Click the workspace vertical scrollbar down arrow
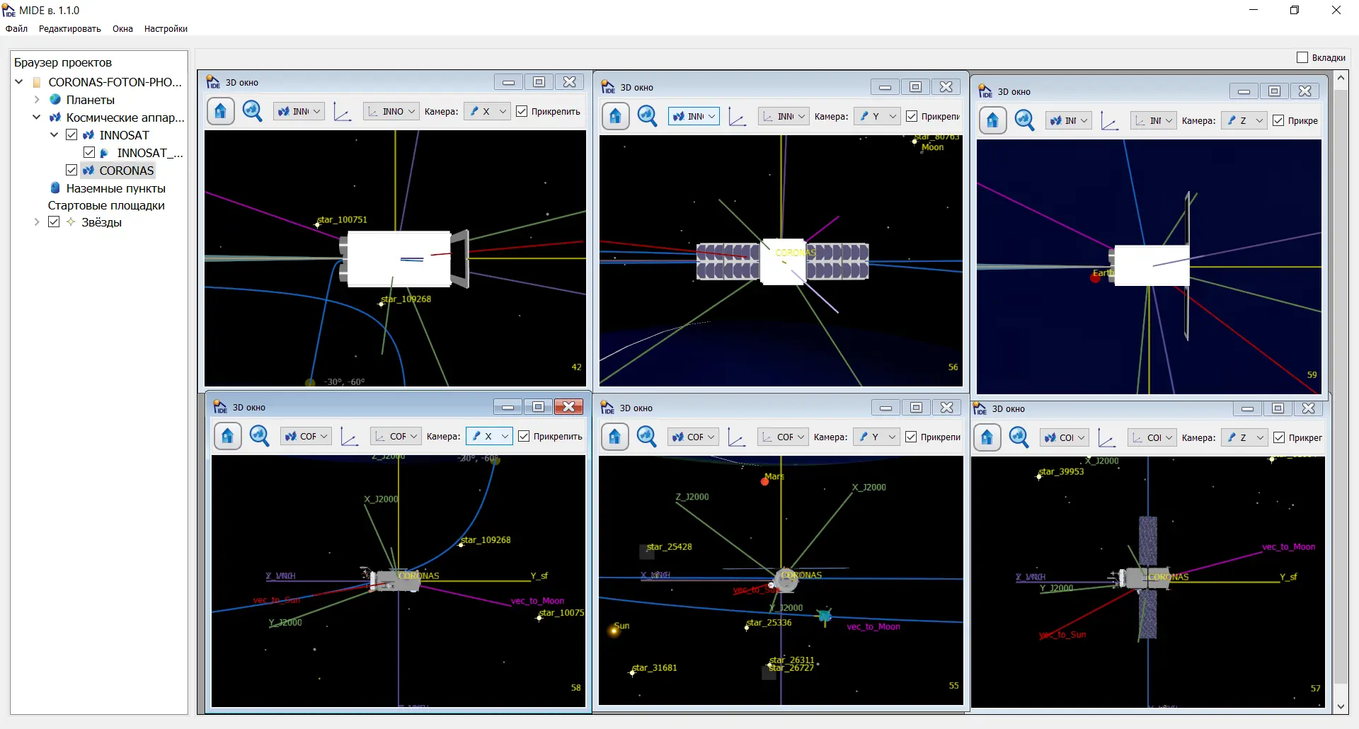1359x729 pixels. click(1341, 706)
